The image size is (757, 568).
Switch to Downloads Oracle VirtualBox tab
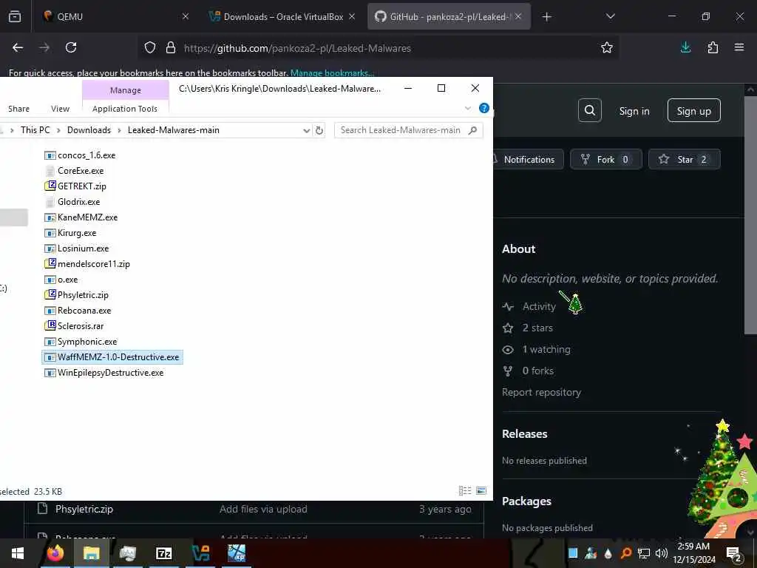(x=283, y=16)
